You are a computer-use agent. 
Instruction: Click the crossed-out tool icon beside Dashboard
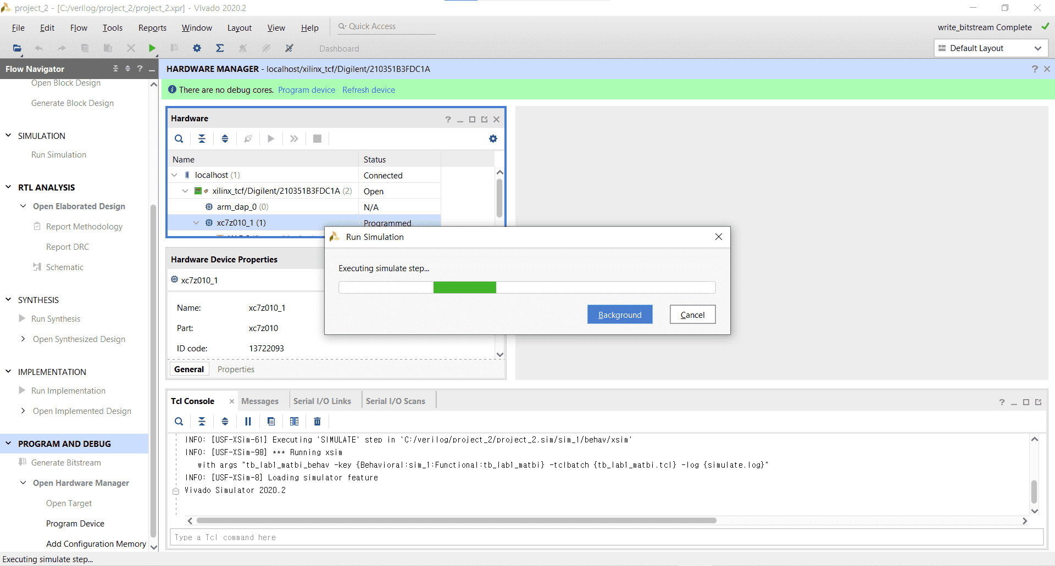[x=289, y=48]
